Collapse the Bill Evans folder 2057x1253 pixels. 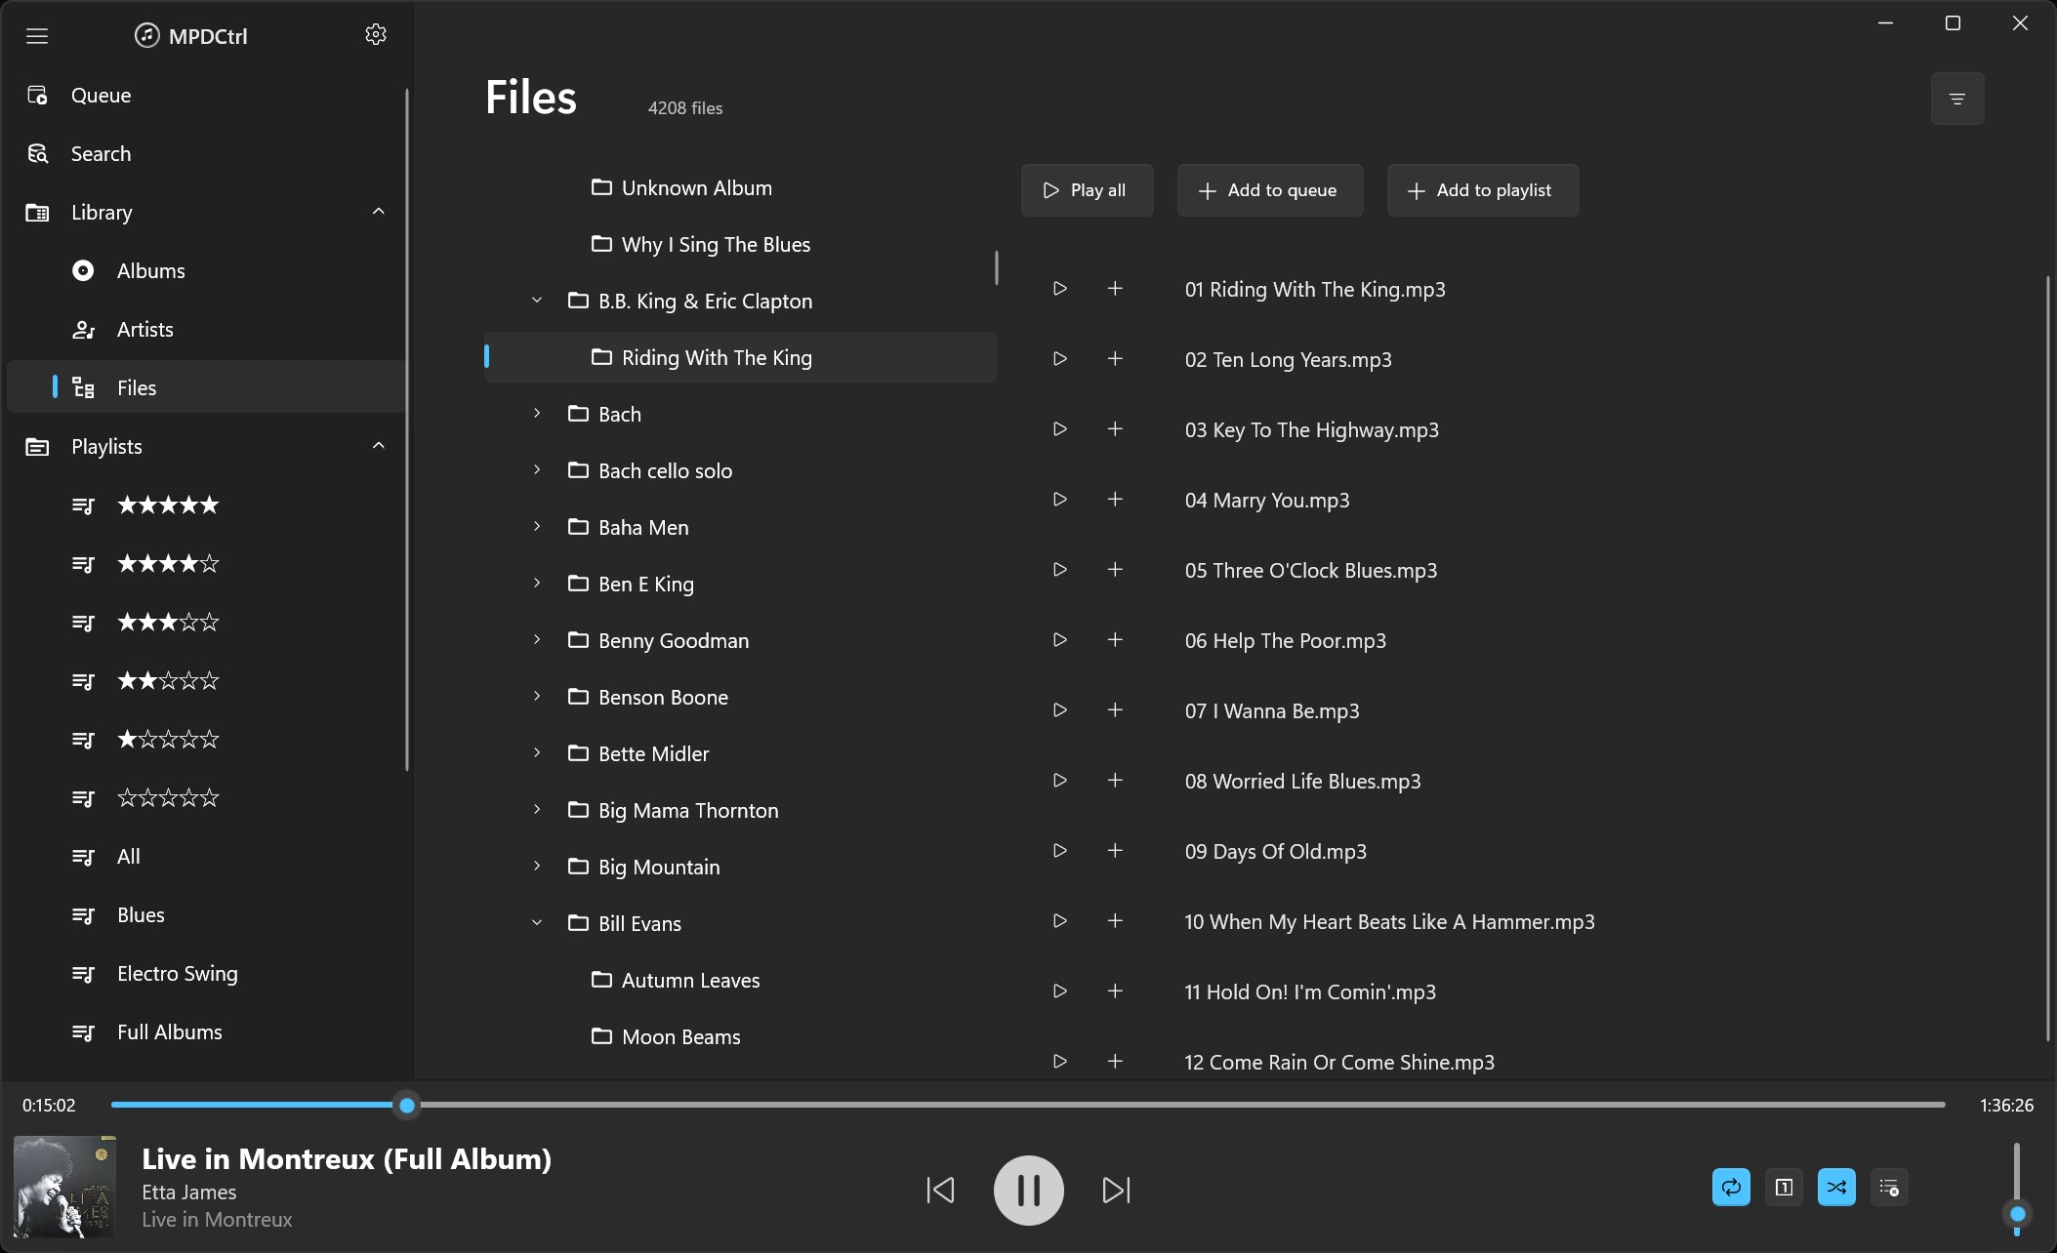pyautogui.click(x=537, y=923)
